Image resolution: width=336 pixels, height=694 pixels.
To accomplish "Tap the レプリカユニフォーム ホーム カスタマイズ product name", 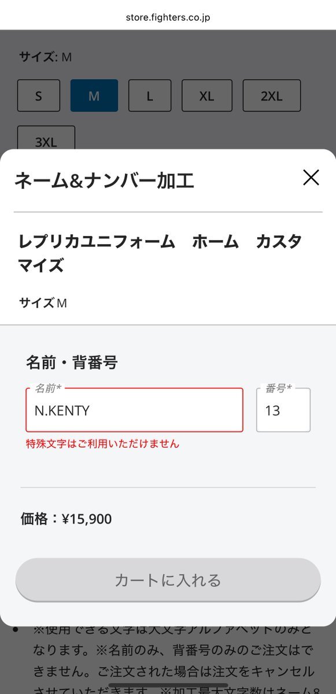I will (x=161, y=253).
